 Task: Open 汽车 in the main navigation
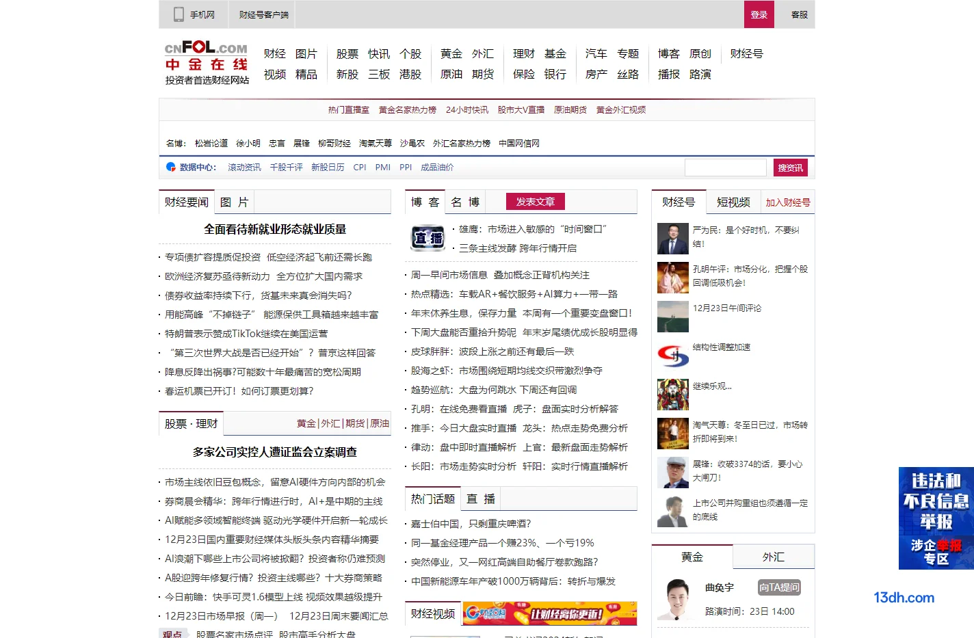click(596, 54)
